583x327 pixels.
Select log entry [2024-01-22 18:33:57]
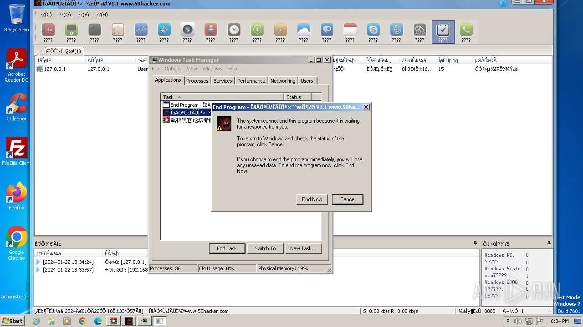tap(91, 270)
